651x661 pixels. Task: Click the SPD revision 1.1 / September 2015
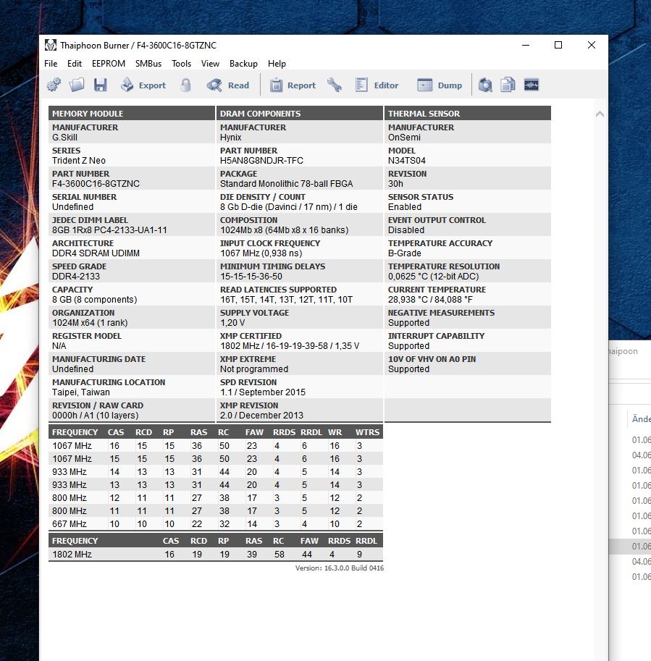pos(263,392)
